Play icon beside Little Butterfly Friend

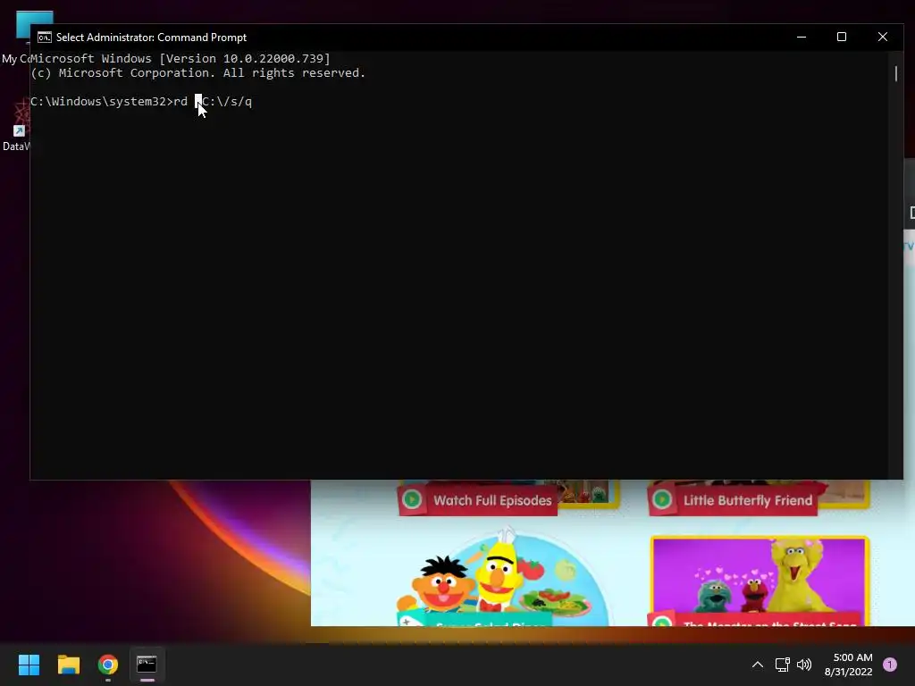click(x=662, y=500)
